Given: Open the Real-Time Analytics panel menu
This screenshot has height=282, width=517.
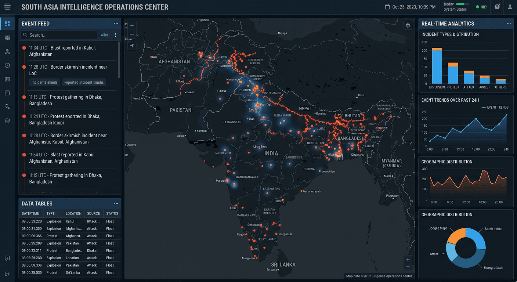Looking at the screenshot, I should coord(510,23).
